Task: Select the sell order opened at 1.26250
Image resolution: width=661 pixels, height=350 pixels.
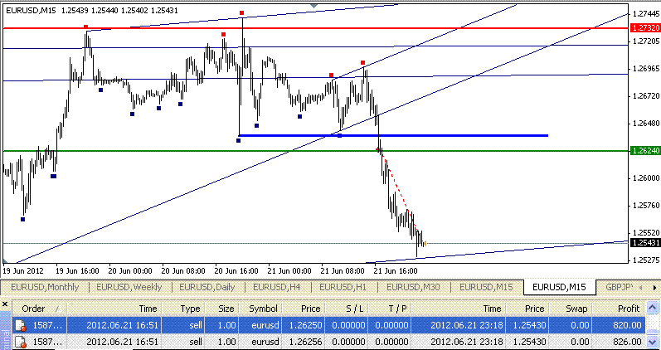Action: pyautogui.click(x=328, y=325)
